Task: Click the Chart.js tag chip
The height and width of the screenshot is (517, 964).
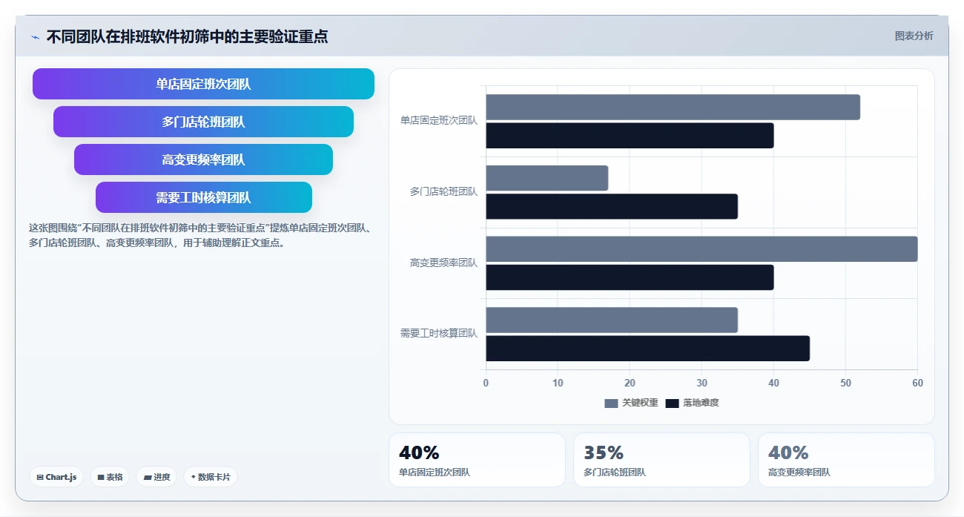Action: (56, 477)
